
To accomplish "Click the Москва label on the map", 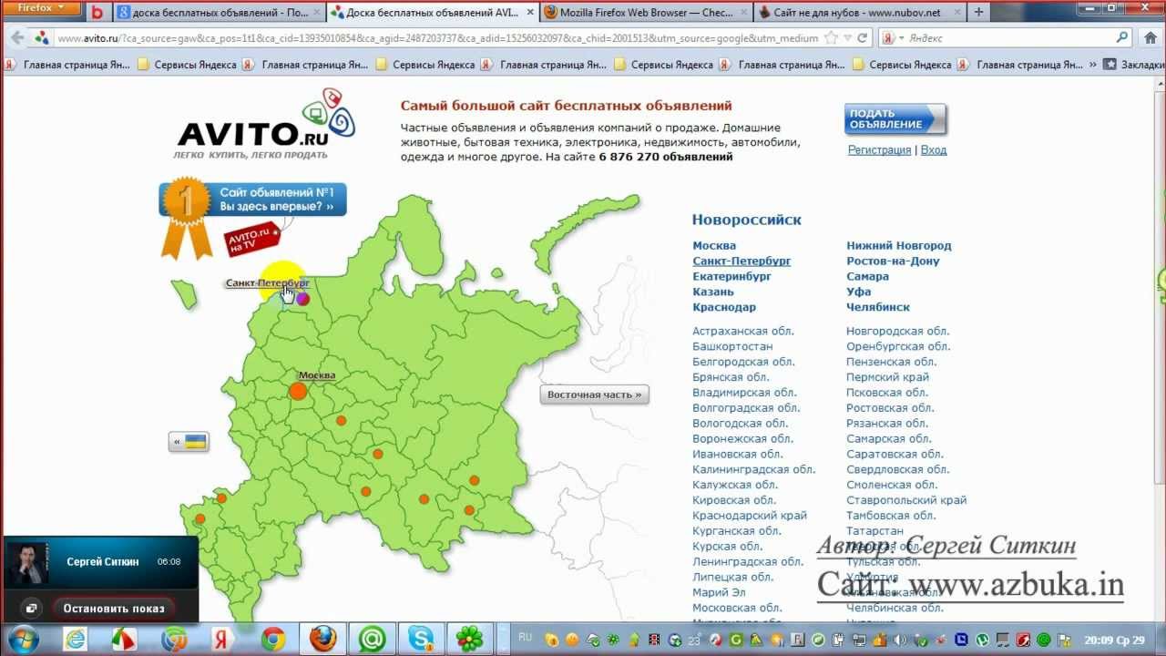I will point(317,375).
